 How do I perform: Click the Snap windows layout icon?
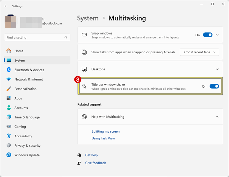click(84, 35)
